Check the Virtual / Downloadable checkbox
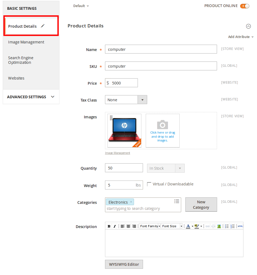Viewport: 257px width, 275px height. pyautogui.click(x=149, y=184)
